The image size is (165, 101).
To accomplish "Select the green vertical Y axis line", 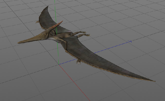I will click(x=57, y=31).
